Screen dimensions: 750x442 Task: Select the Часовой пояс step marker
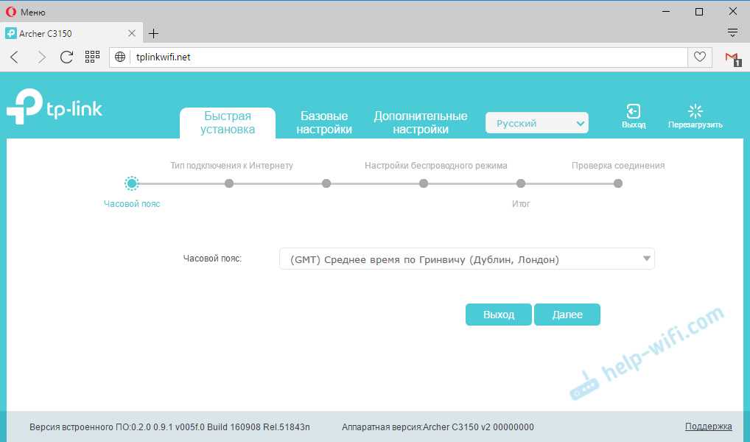132,183
